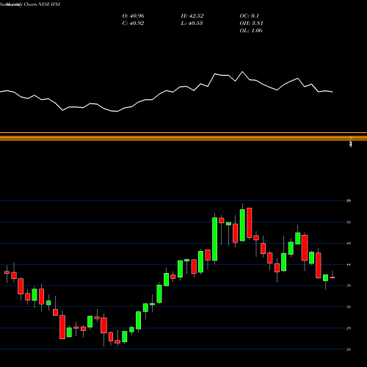Select the '29' price axis label
The width and height of the screenshot is (367, 367).
(x=349, y=328)
